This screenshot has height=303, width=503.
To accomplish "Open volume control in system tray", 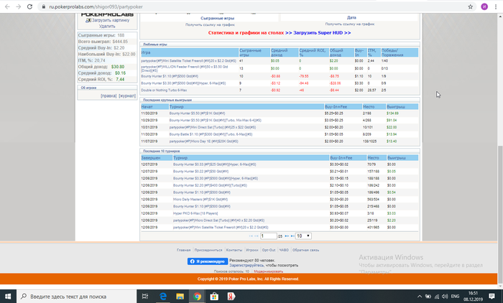I will coord(445,297).
